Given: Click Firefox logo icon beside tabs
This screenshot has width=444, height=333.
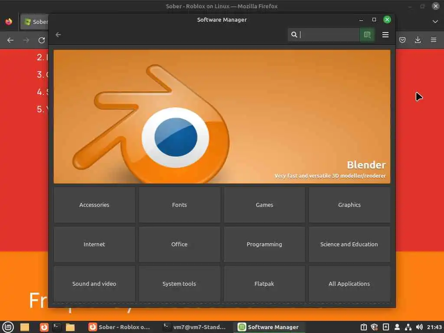Looking at the screenshot, I should coord(9,22).
